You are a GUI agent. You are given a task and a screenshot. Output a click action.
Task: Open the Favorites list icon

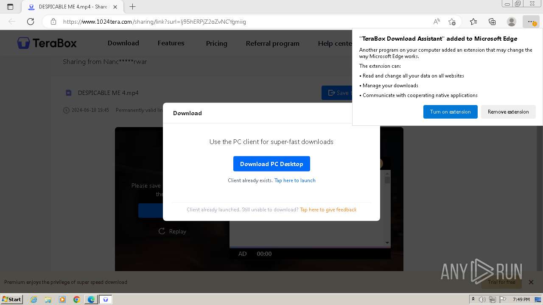pos(473,22)
